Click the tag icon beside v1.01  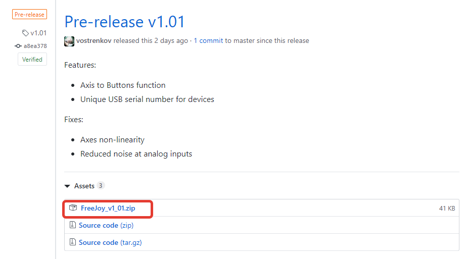[25, 33]
